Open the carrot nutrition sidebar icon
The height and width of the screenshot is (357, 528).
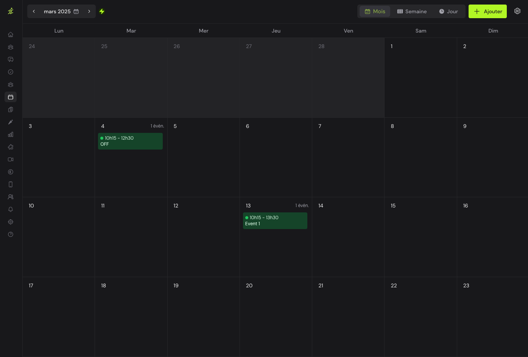(x=11, y=122)
